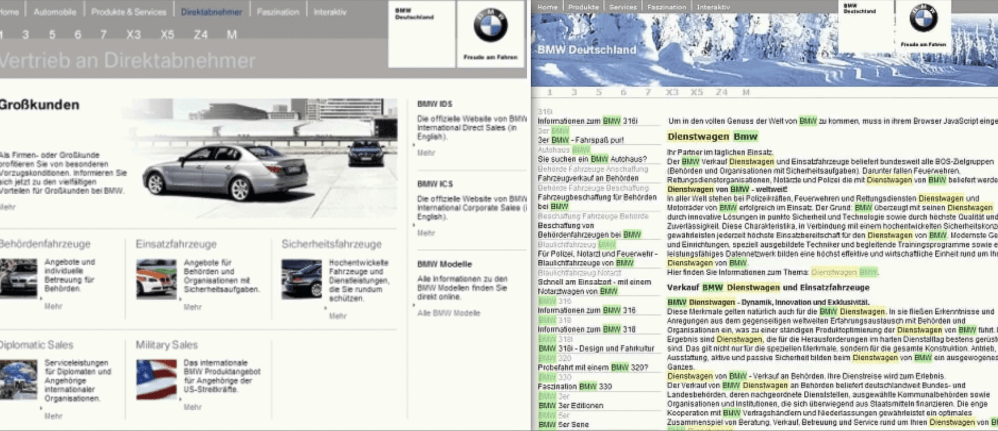Click 'Verkauf BMW Dienstwagen und Einsatzfahrzeuge' heading

[x=768, y=287]
